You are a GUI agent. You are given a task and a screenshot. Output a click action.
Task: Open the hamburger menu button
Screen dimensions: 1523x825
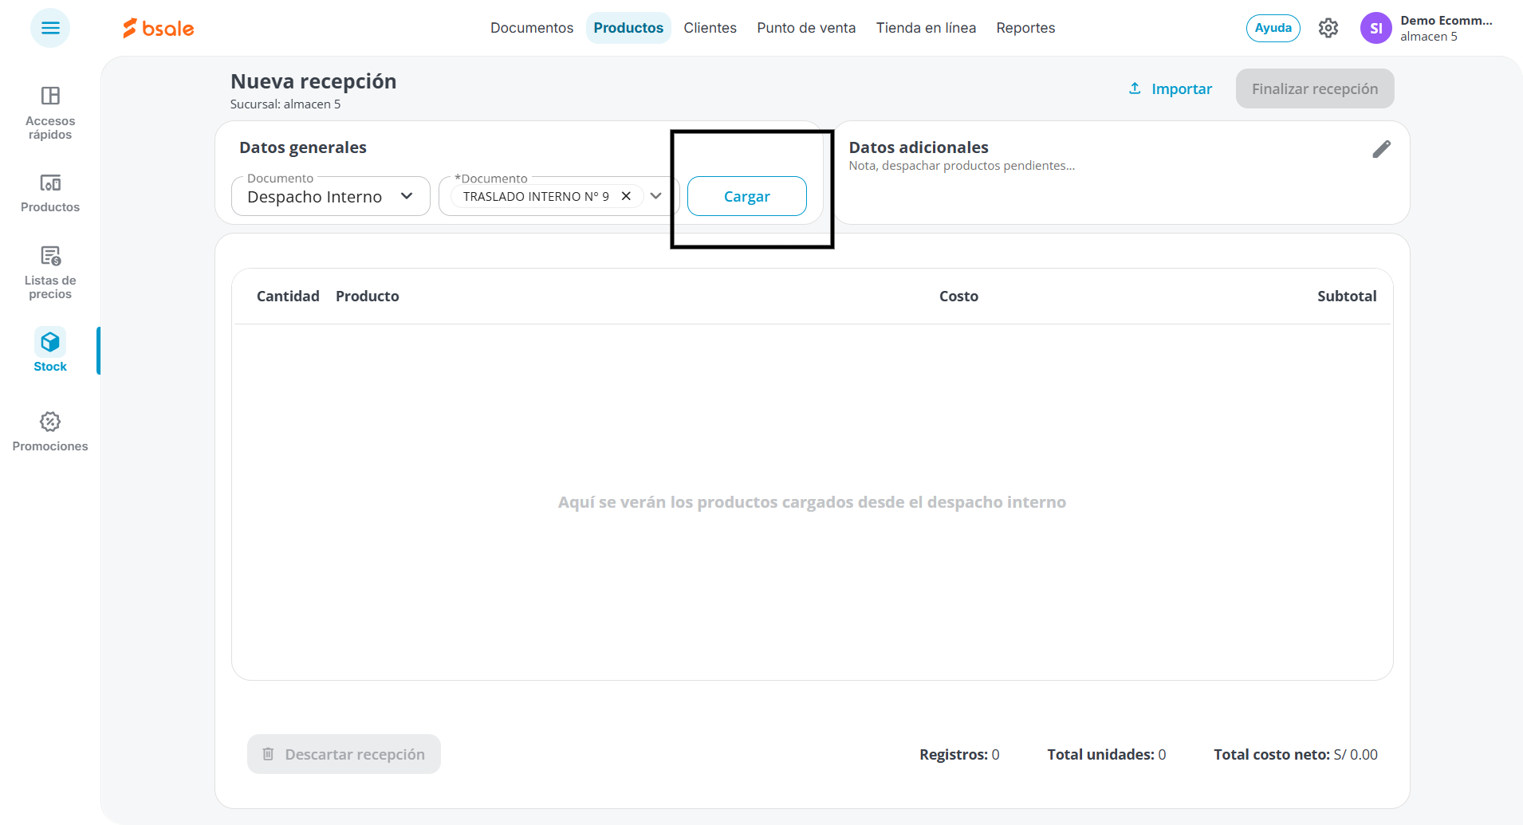50,28
